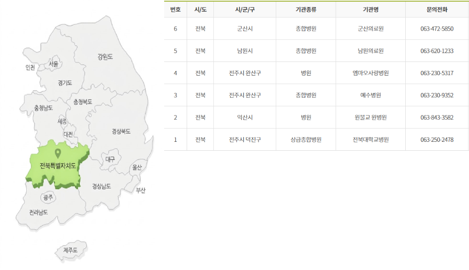Screen dimensions: 469x270
Task: Click phone number 063-250-2478
Action: [437, 139]
